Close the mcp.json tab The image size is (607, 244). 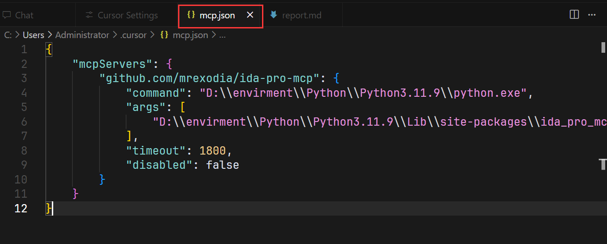pos(250,15)
